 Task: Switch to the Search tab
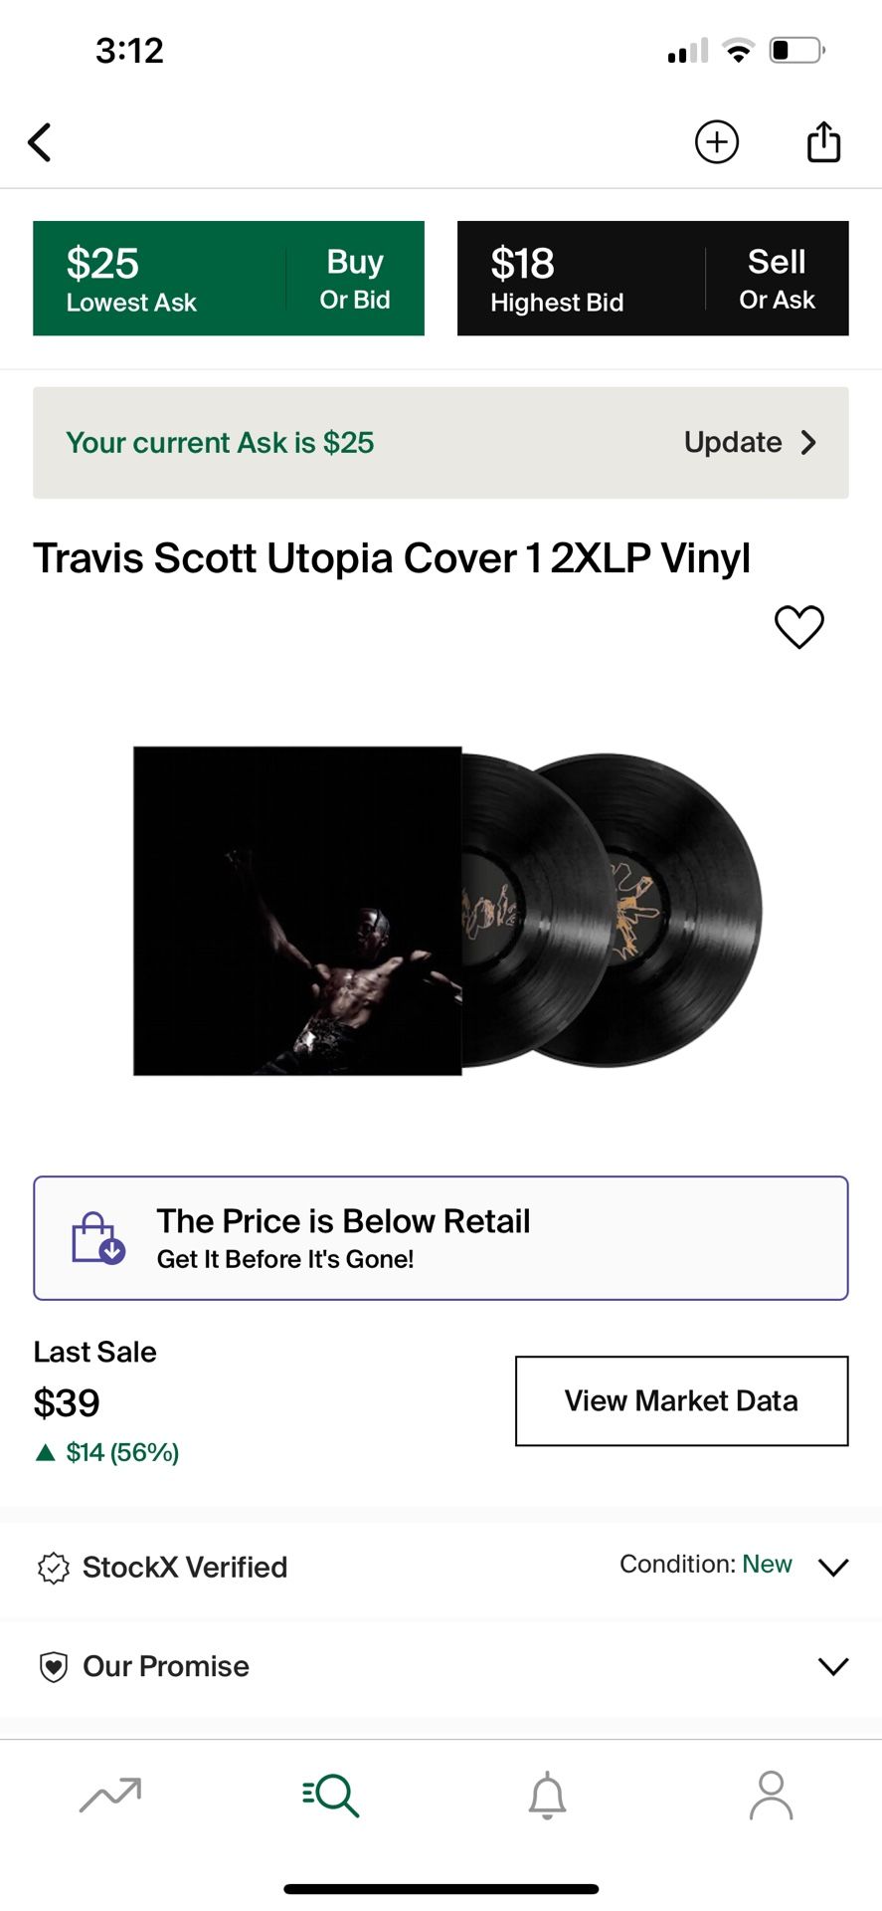330,1795
